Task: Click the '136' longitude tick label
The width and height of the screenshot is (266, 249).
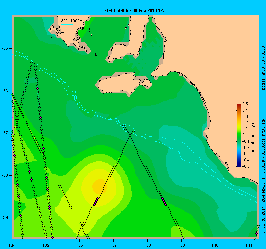Action: tap(79, 245)
